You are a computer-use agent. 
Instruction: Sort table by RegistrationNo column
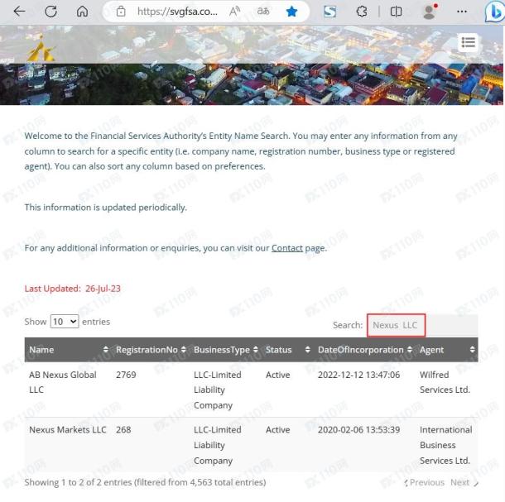[x=151, y=350]
